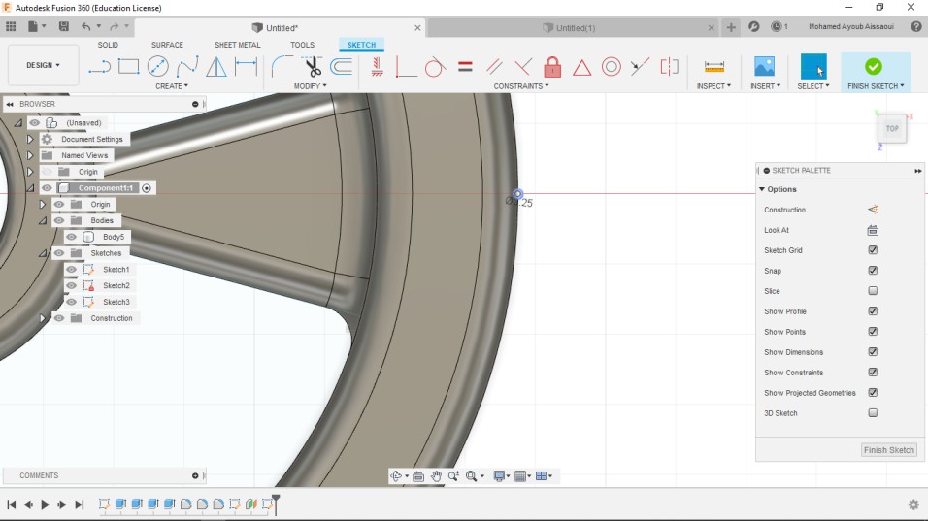Expand the Document Settings node
Screen dimensions: 928x521
(x=30, y=140)
